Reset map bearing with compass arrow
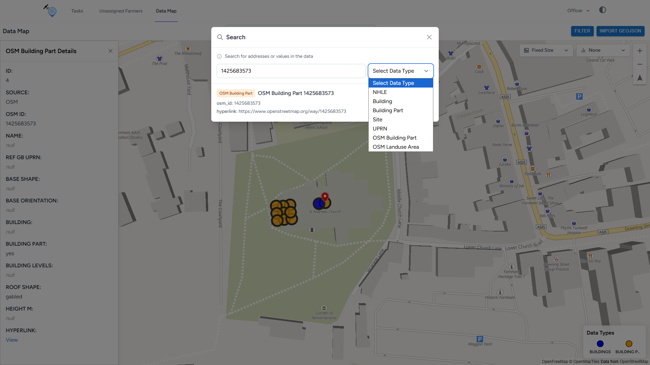The image size is (650, 365). 640,78
